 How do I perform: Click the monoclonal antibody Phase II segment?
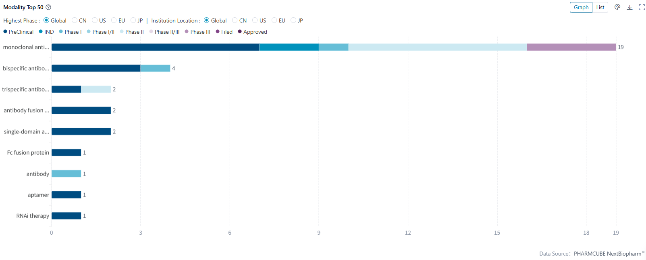[438, 47]
